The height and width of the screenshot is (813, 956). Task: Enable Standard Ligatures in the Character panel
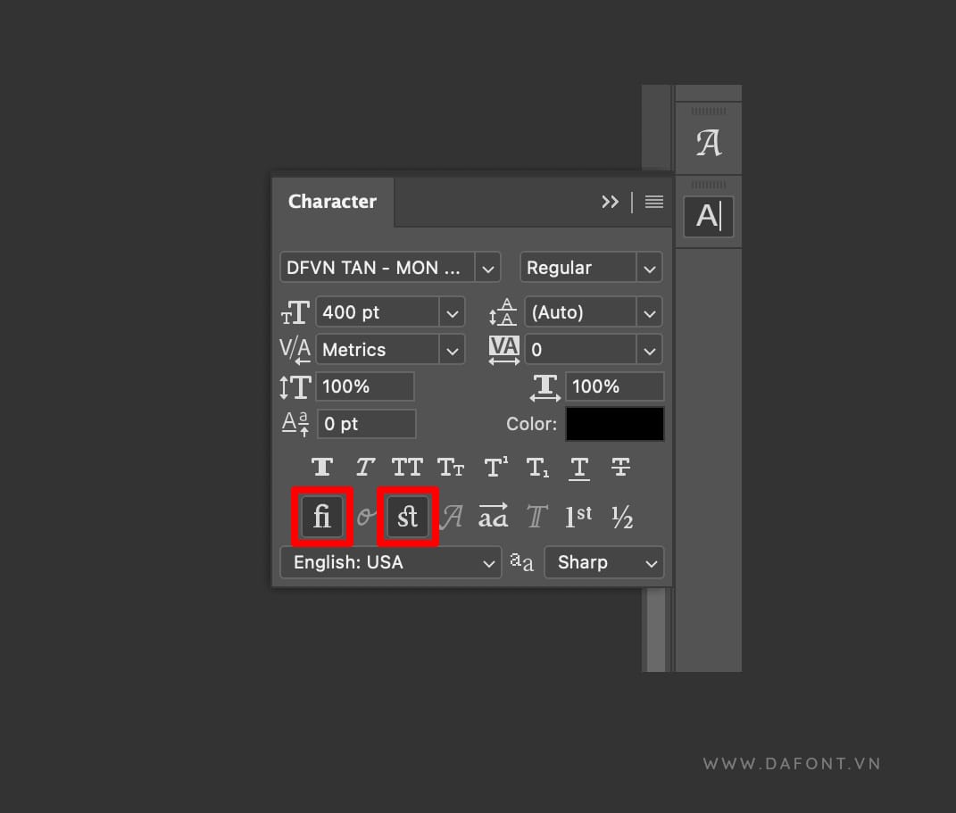321,516
